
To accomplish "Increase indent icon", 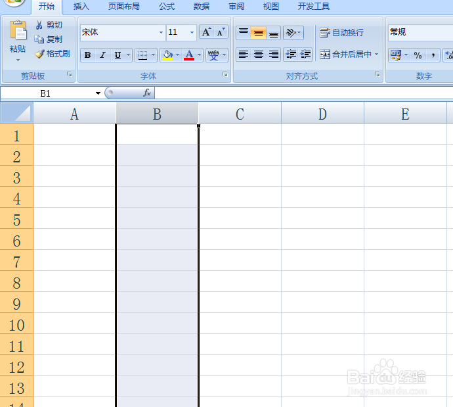I will click(x=305, y=55).
